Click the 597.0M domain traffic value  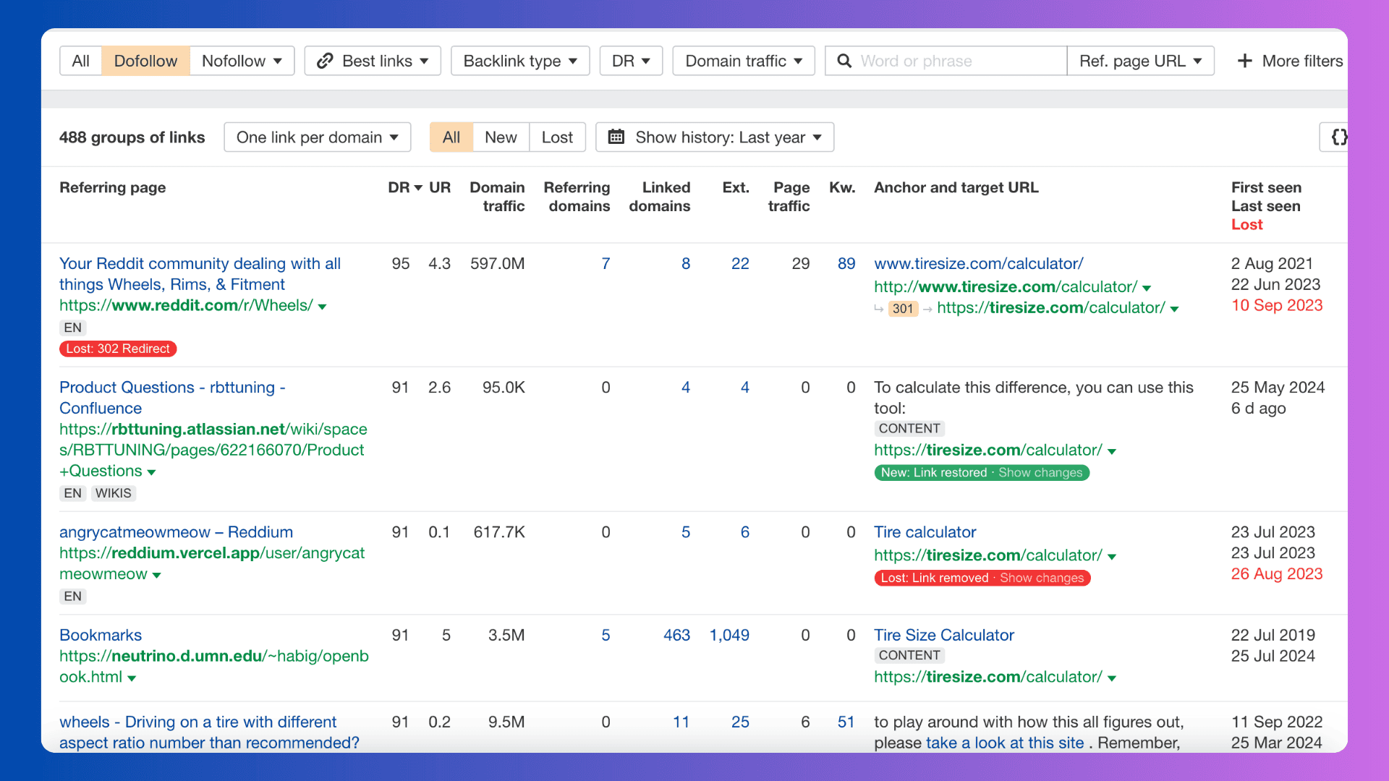[497, 263]
